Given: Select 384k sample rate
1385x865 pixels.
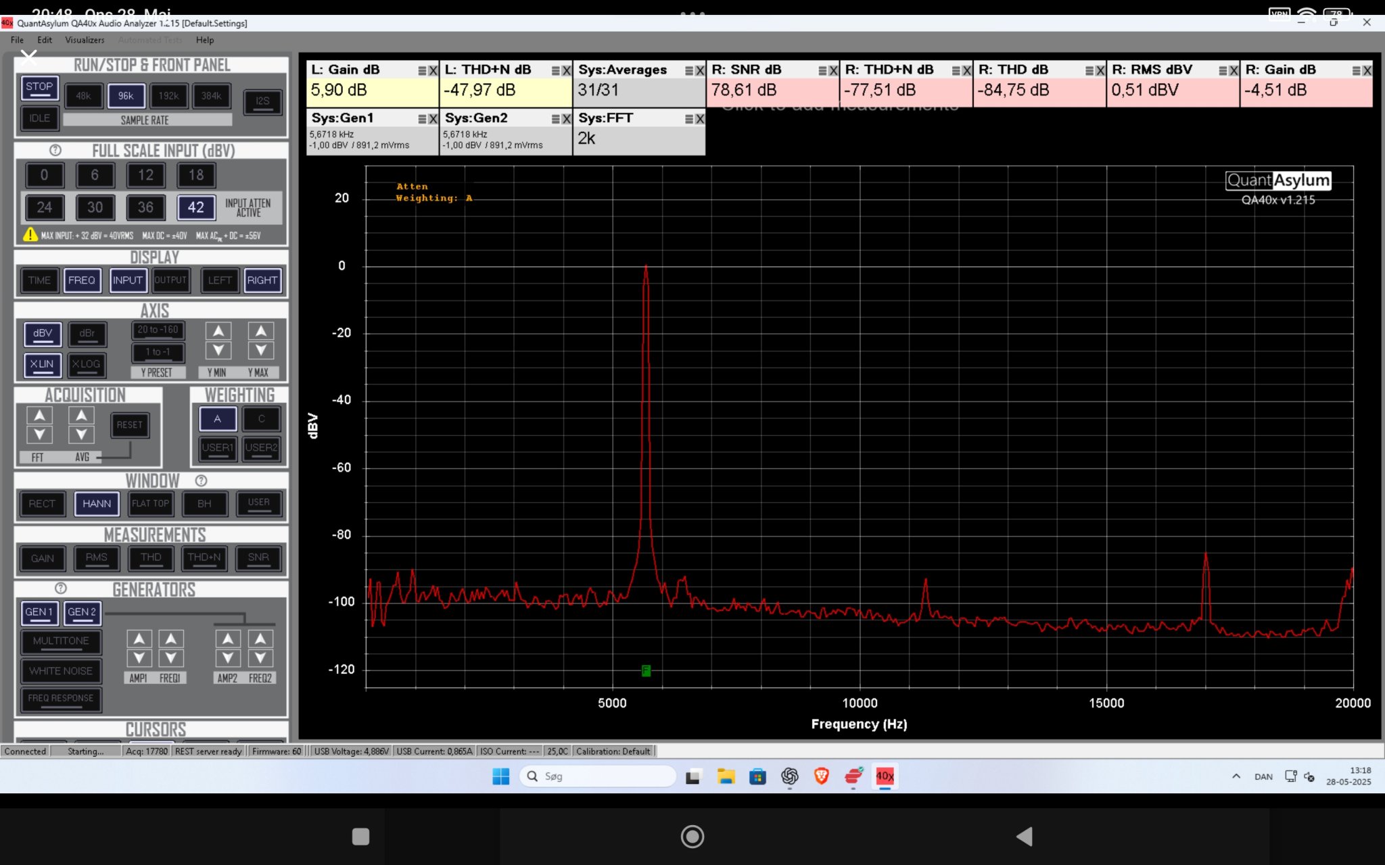Looking at the screenshot, I should click(x=211, y=96).
